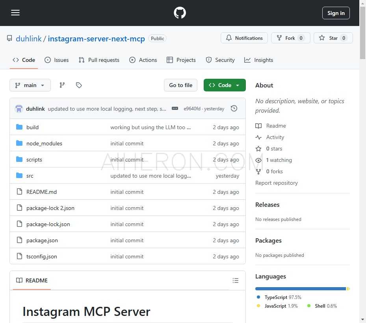The height and width of the screenshot is (323, 366).
Task: Switch to the Issues tab
Action: coord(57,60)
